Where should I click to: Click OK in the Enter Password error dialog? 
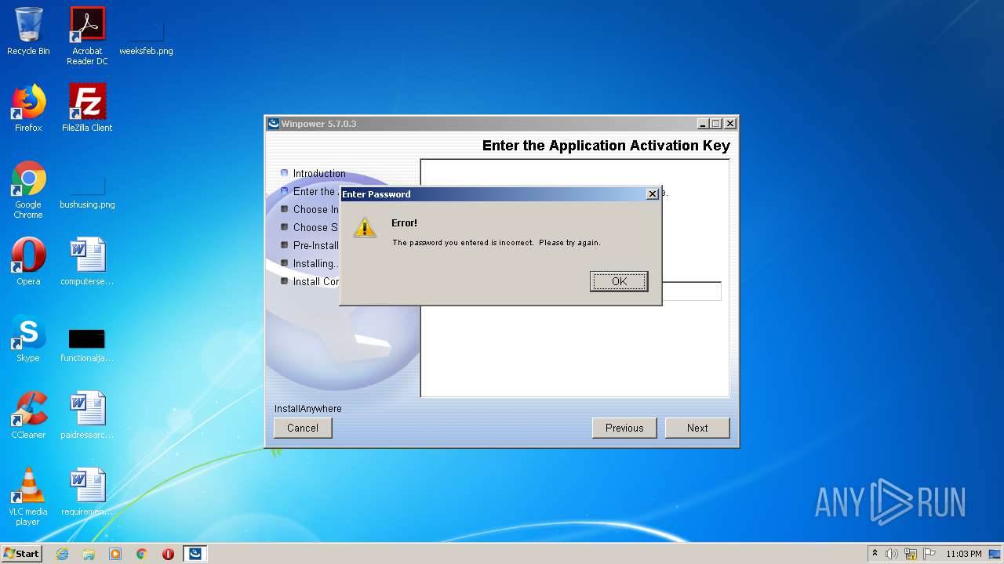pos(619,281)
